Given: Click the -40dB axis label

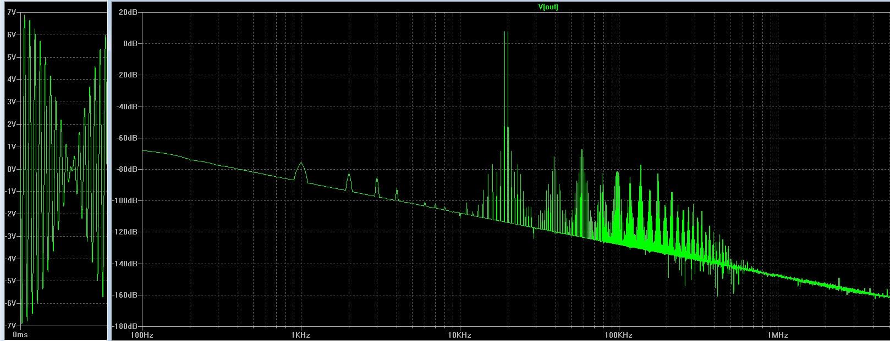Looking at the screenshot, I should pos(127,107).
